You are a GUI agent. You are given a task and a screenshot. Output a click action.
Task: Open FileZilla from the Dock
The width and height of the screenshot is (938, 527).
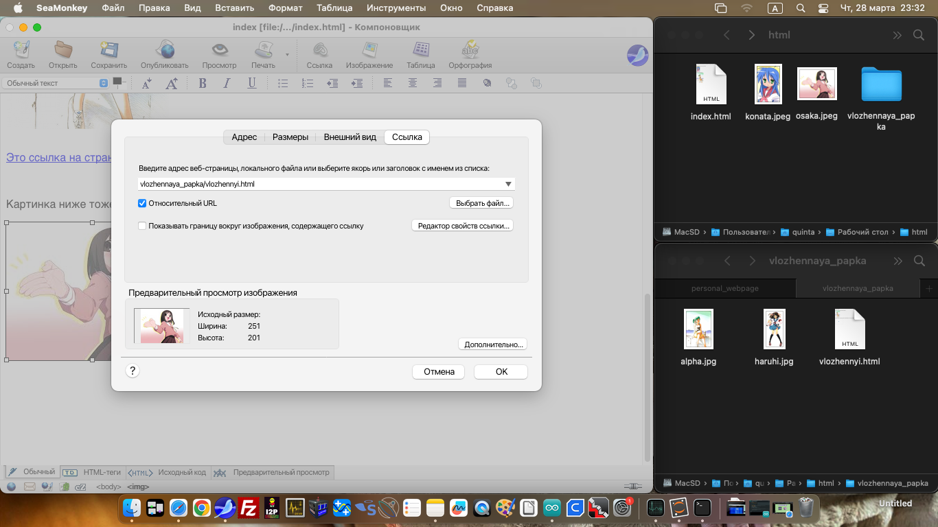click(248, 508)
